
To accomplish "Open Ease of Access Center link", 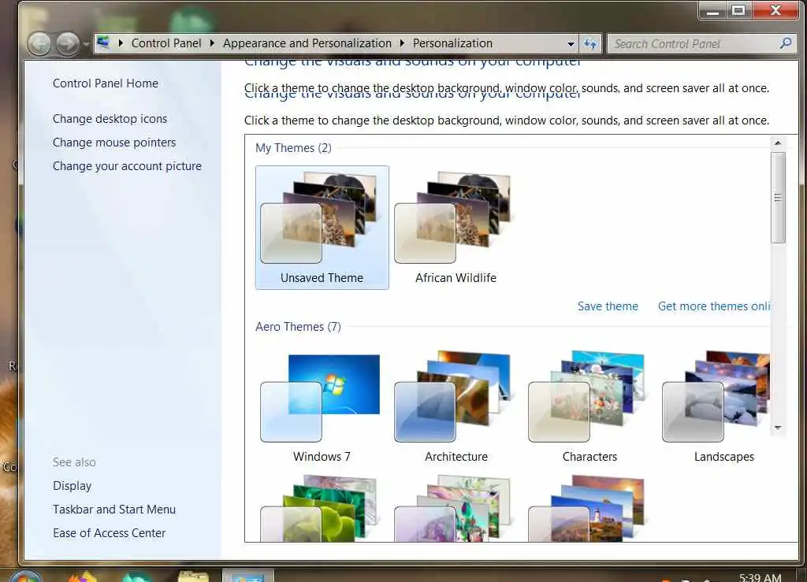I will 109,533.
